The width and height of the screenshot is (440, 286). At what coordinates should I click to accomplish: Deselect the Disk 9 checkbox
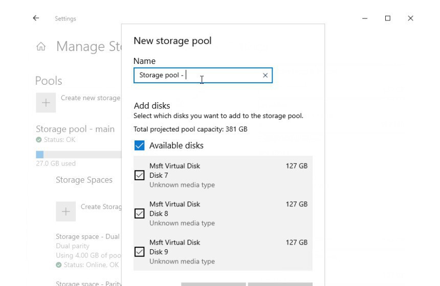tap(139, 252)
